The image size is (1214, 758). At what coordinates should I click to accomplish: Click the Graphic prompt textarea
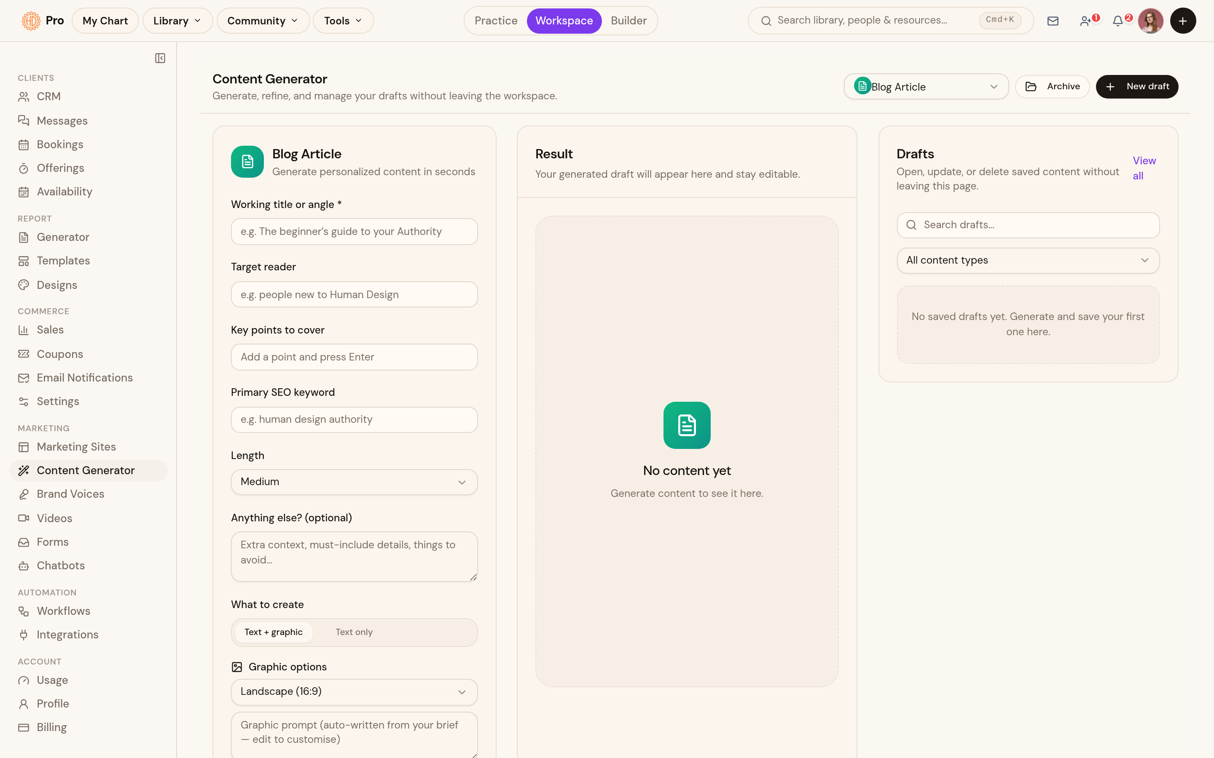pyautogui.click(x=354, y=734)
